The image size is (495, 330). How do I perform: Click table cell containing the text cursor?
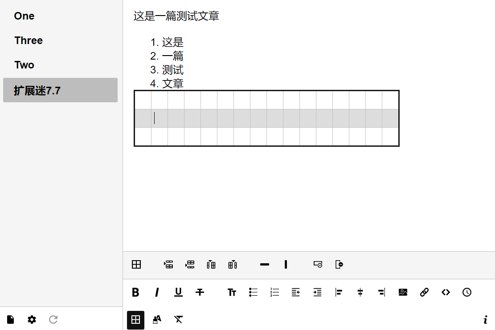point(160,118)
